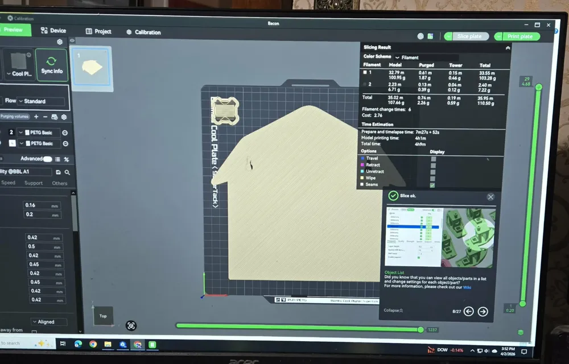This screenshot has height=364, width=569.
Task: Open the Calibration tab
Action: point(143,32)
